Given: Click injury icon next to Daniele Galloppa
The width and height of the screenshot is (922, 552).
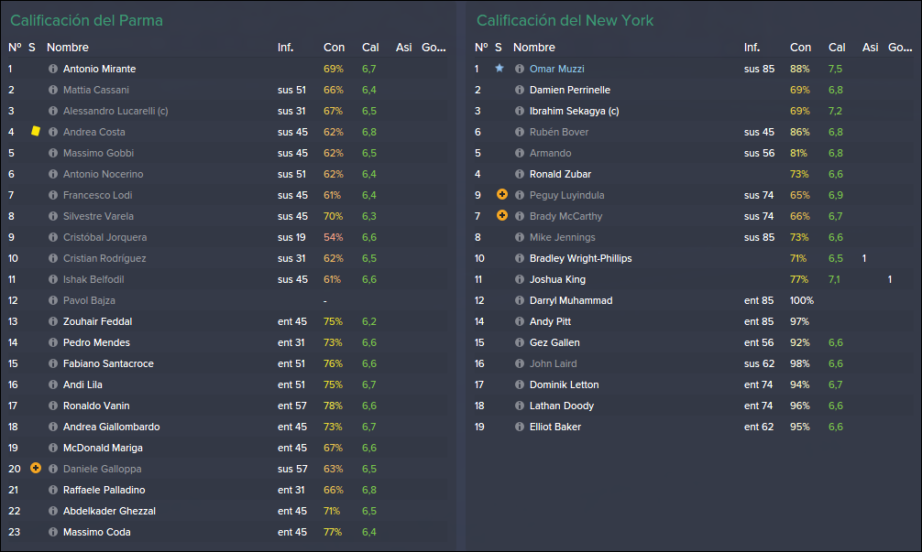Looking at the screenshot, I should pos(36,468).
